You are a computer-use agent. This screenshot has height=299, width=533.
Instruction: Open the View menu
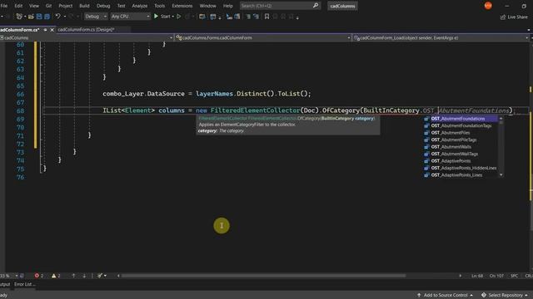pos(33,6)
